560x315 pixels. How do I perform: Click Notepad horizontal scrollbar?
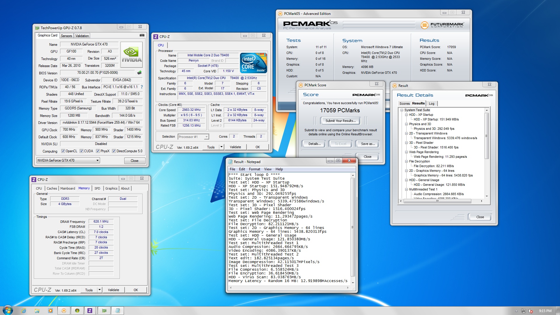click(289, 288)
